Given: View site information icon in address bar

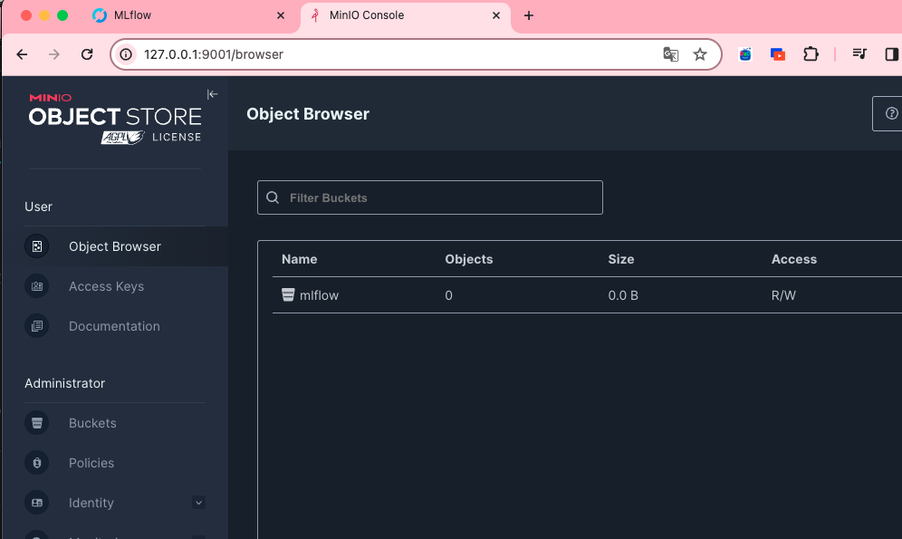Looking at the screenshot, I should click(x=125, y=54).
